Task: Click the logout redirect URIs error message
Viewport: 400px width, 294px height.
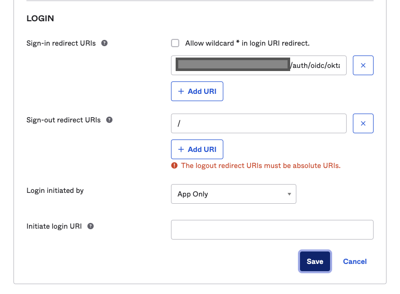Action: point(261,165)
